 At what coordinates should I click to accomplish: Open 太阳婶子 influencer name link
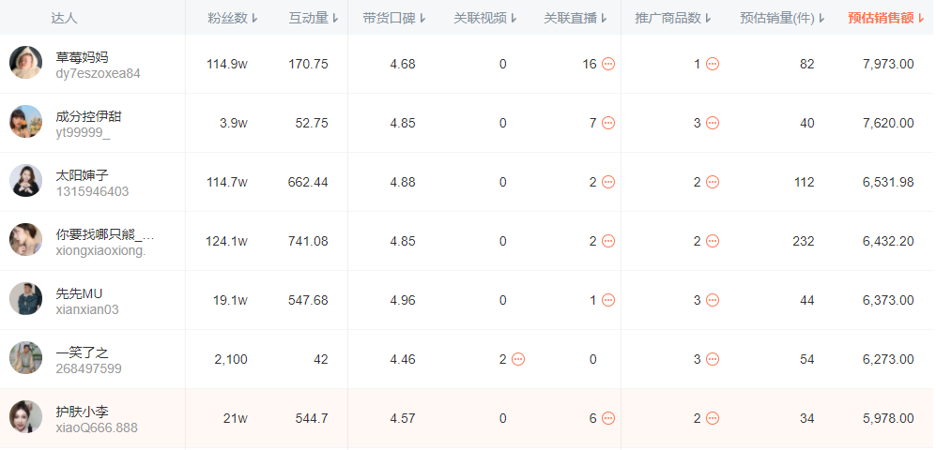click(x=82, y=175)
